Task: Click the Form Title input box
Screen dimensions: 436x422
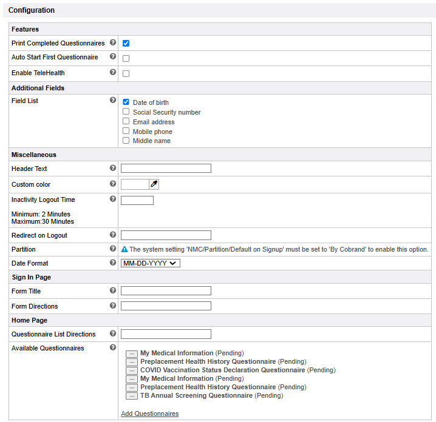Action: pyautogui.click(x=166, y=291)
